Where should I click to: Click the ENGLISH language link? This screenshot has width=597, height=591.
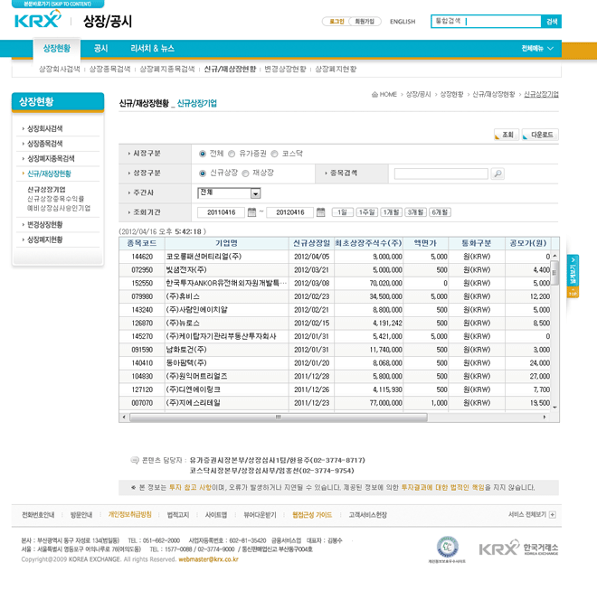pyautogui.click(x=403, y=21)
